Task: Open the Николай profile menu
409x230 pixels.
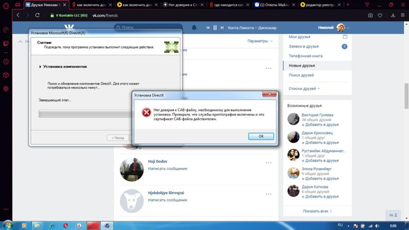Action: pyautogui.click(x=334, y=28)
